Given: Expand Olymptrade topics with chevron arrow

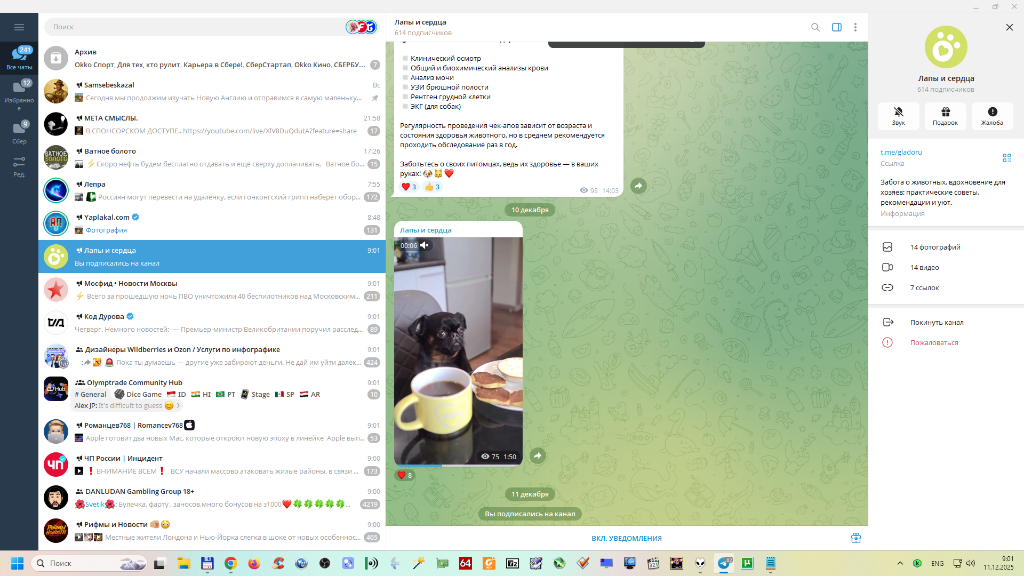Looking at the screenshot, I should pyautogui.click(x=178, y=405).
